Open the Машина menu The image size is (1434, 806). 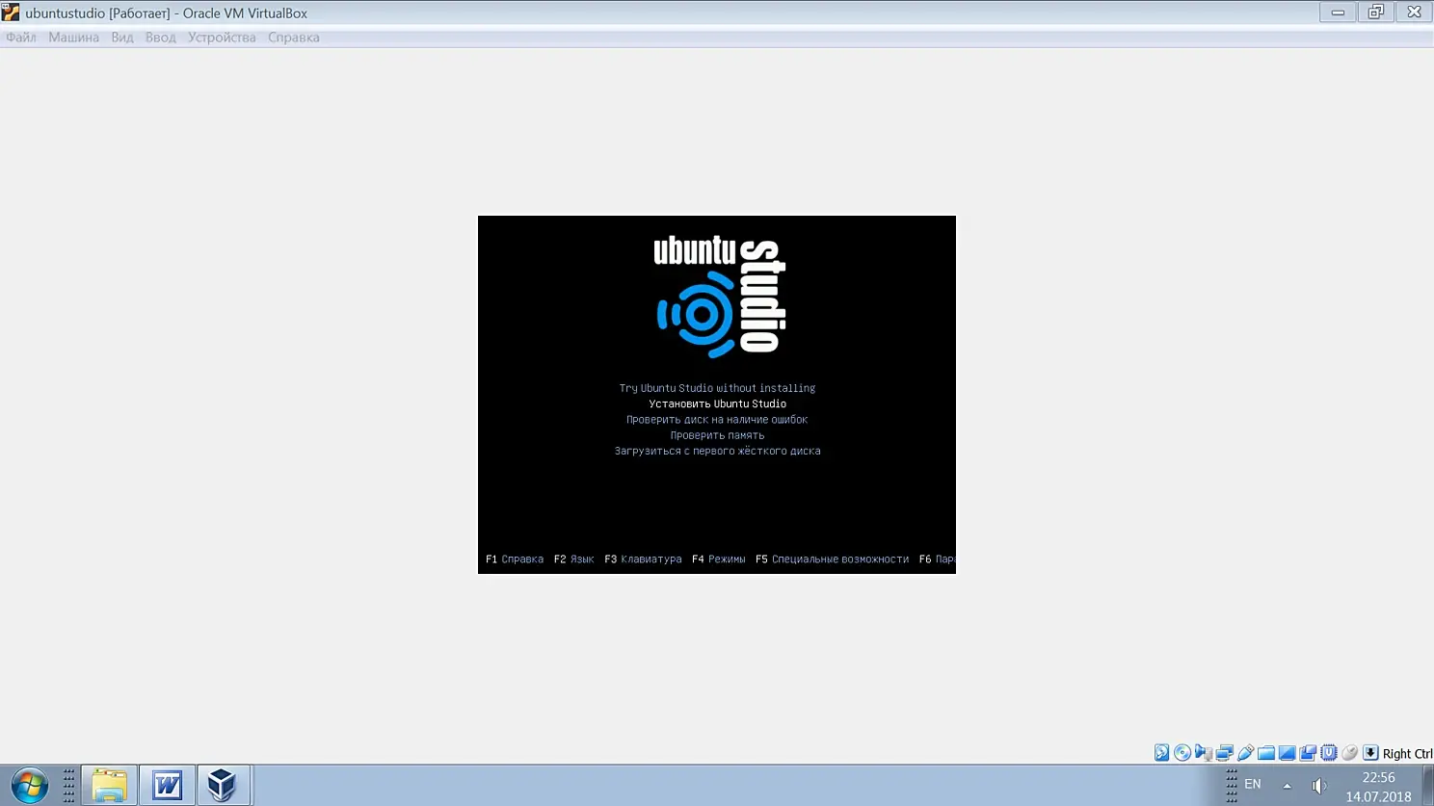pos(73,38)
